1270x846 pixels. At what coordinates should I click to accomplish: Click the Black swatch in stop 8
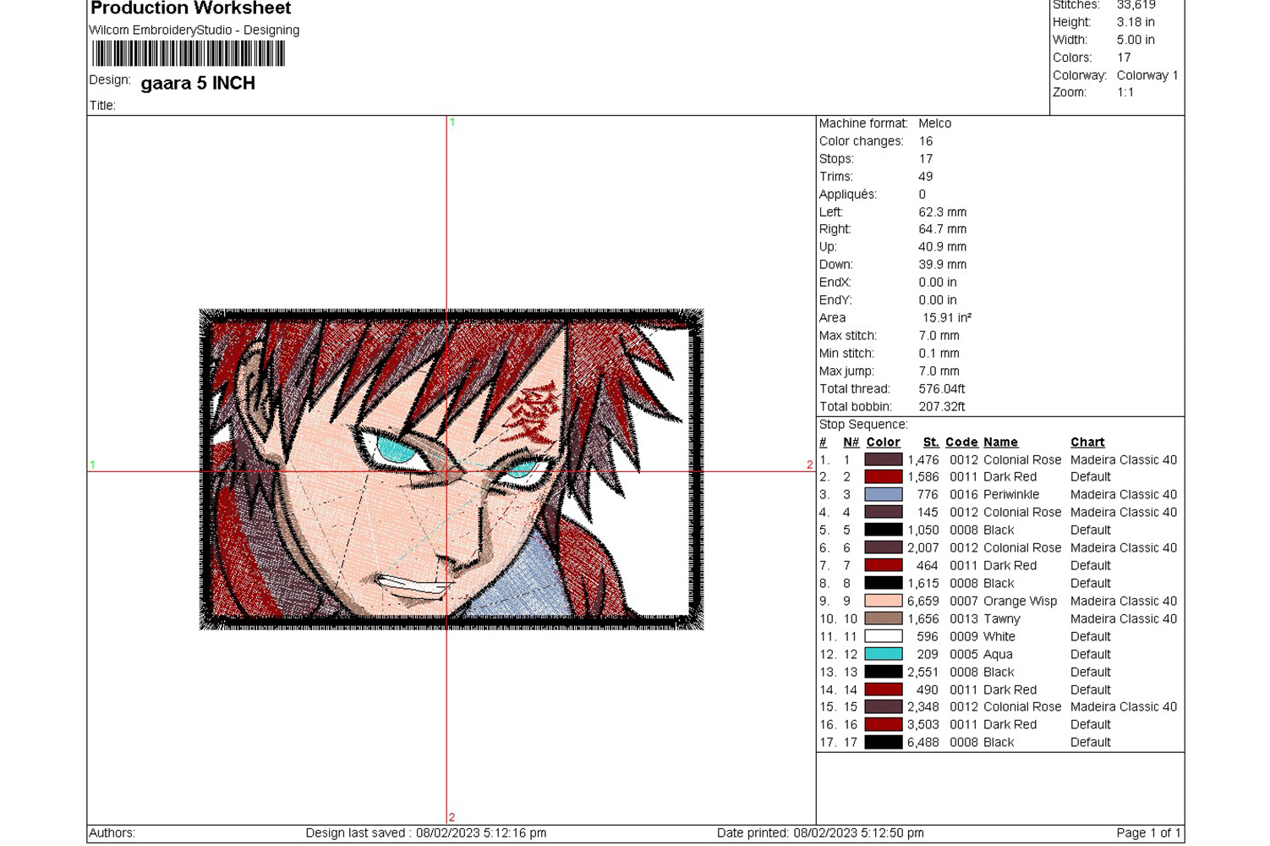pyautogui.click(x=884, y=584)
